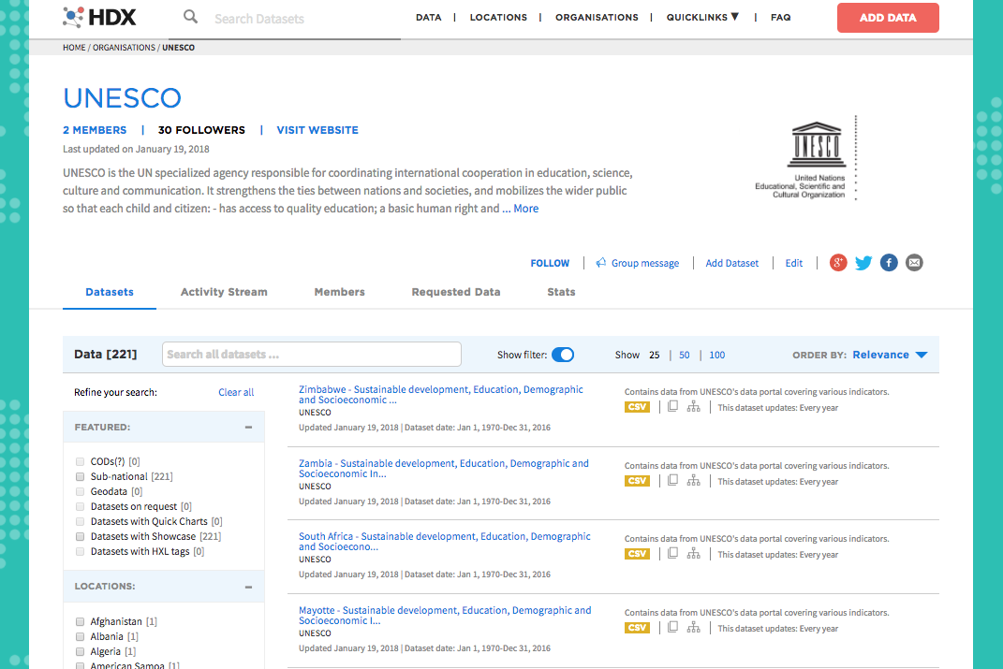The image size is (1003, 669).
Task: Share via Google Plus icon
Action: coord(838,263)
